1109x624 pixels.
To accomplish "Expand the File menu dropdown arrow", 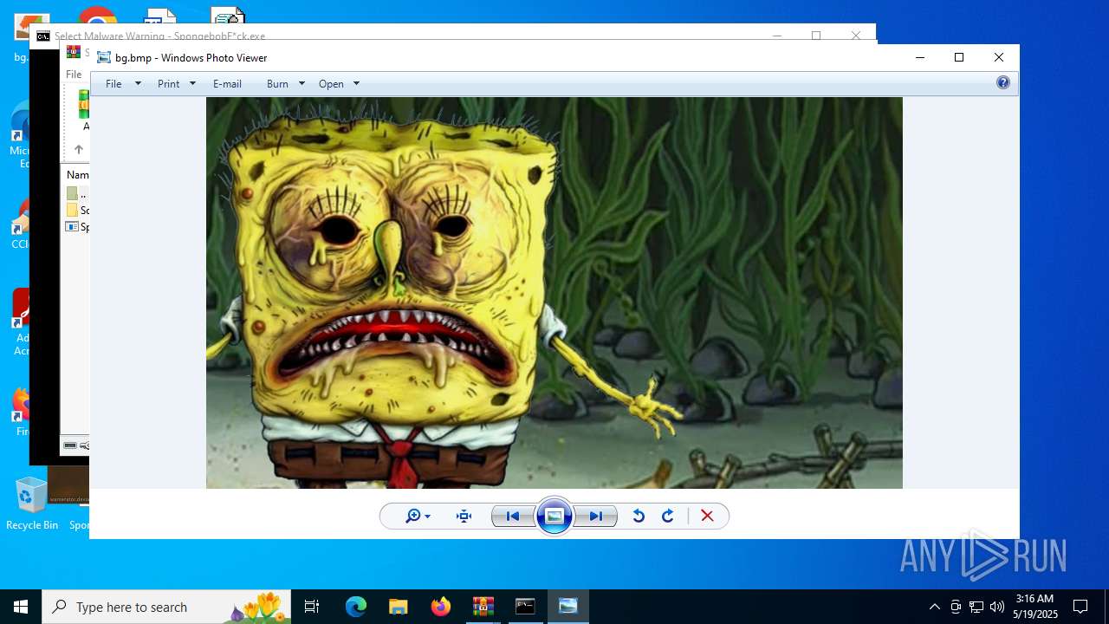I will click(x=138, y=84).
